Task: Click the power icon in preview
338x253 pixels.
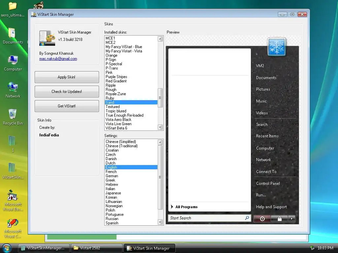Action: [x=262, y=219]
